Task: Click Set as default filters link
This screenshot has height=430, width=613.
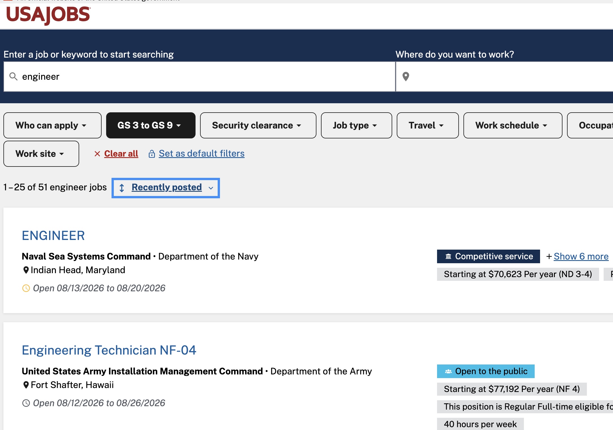Action: (x=201, y=154)
